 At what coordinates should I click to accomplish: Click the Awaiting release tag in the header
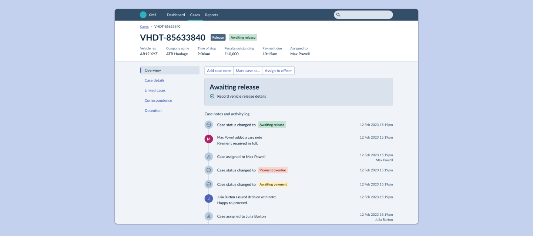tap(243, 37)
